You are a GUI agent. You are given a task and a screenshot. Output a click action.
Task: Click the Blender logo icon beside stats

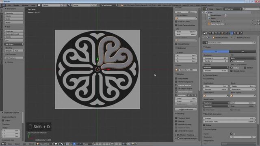[122, 5]
